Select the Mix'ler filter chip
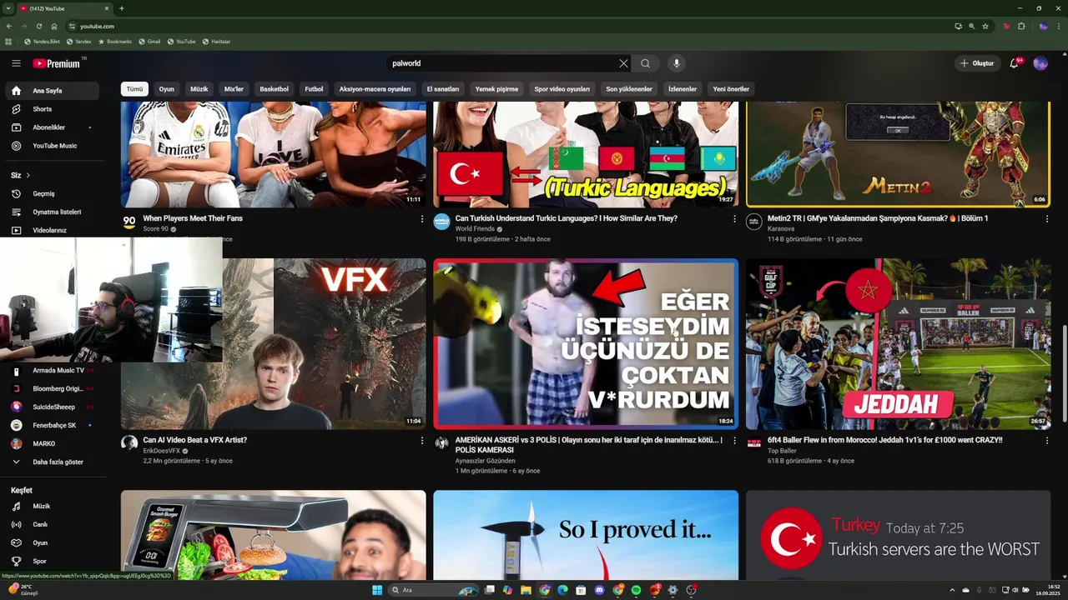The width and height of the screenshot is (1068, 600). [234, 89]
